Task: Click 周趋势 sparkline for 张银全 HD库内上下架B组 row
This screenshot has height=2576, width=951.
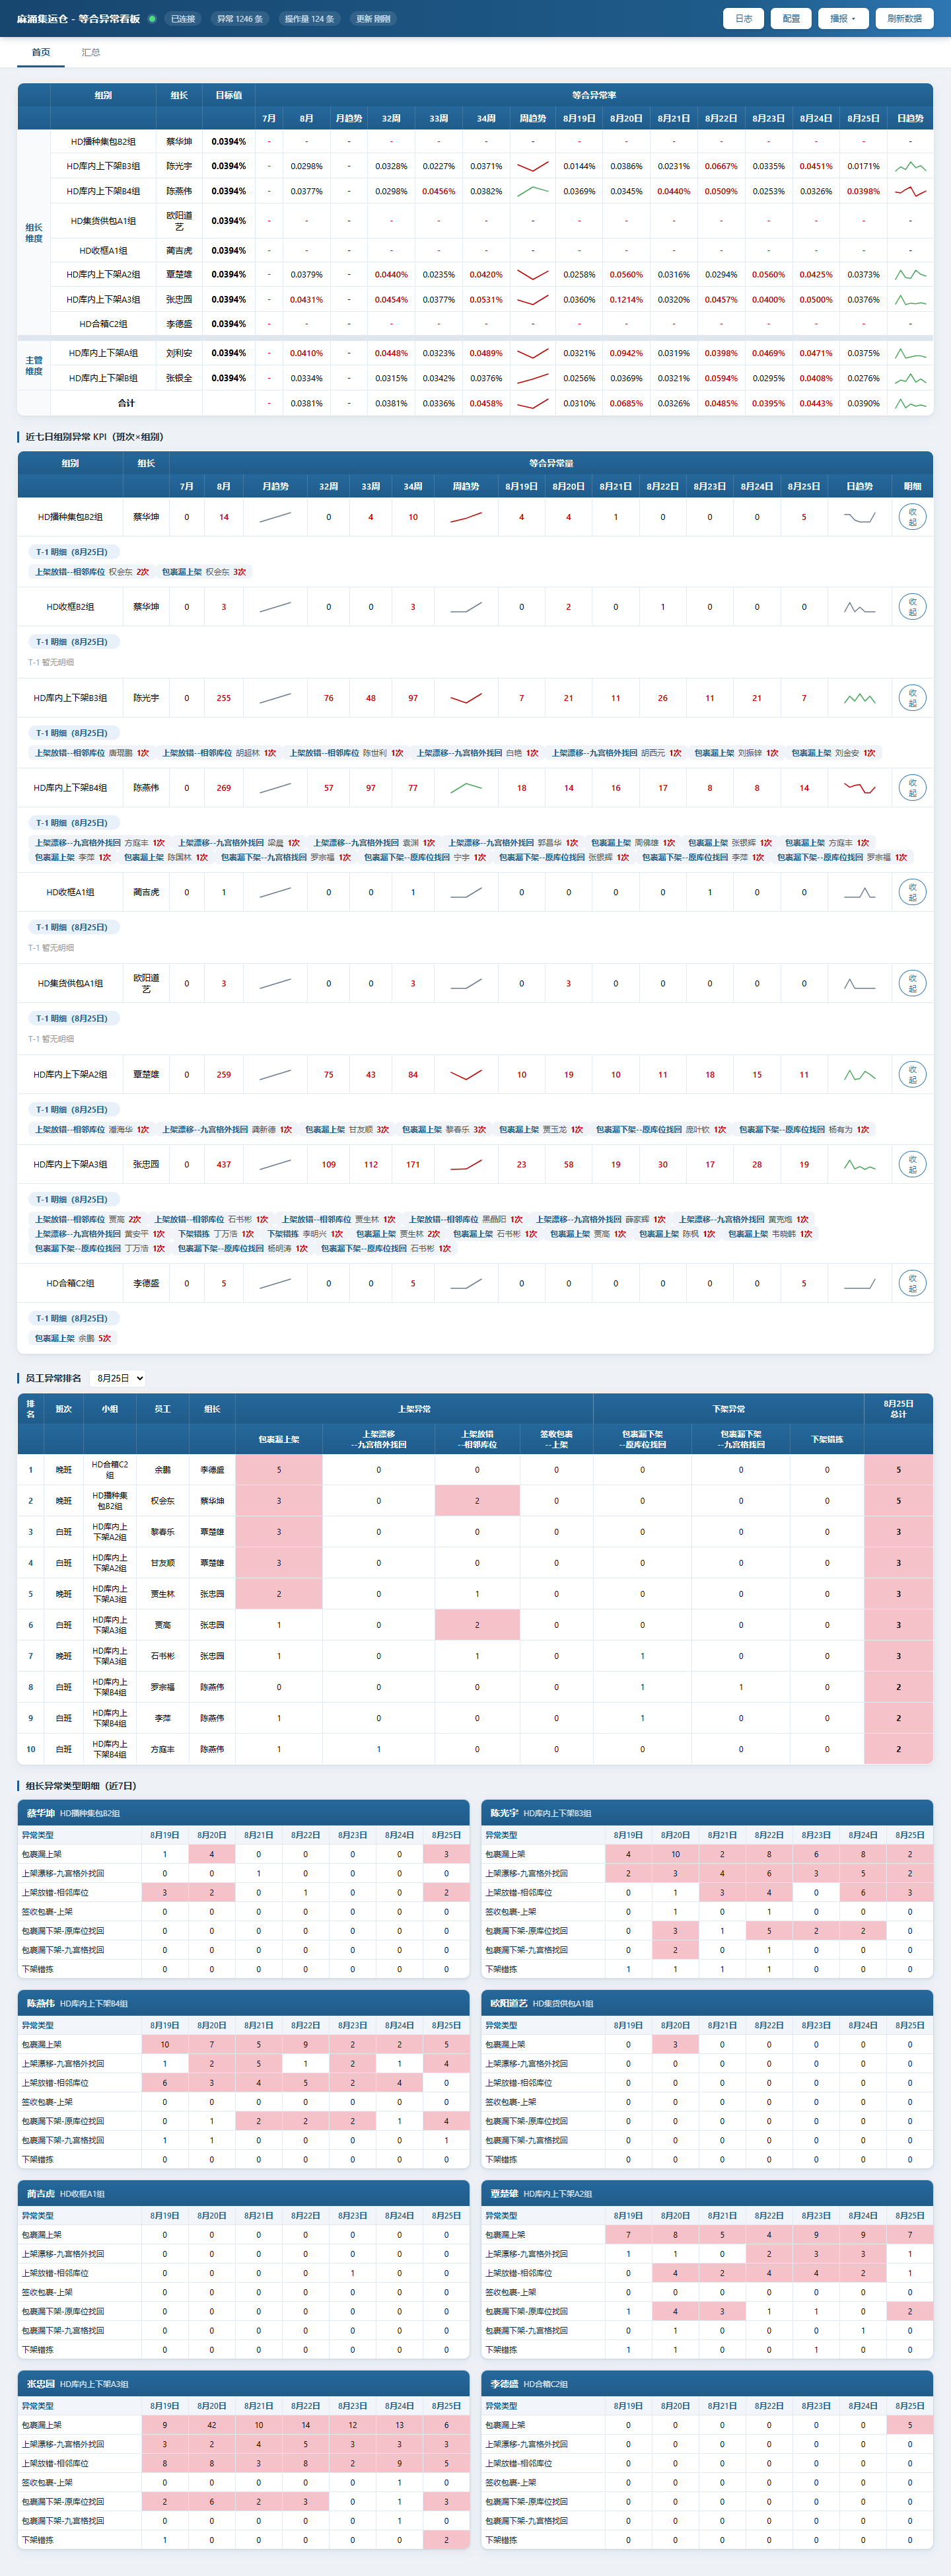Action: pyautogui.click(x=533, y=378)
